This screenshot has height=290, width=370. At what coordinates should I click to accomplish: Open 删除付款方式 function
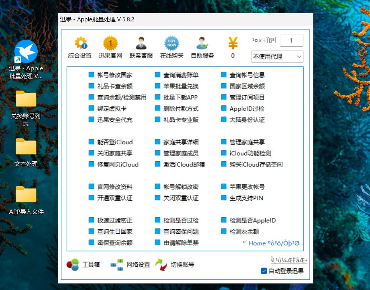[x=181, y=108]
